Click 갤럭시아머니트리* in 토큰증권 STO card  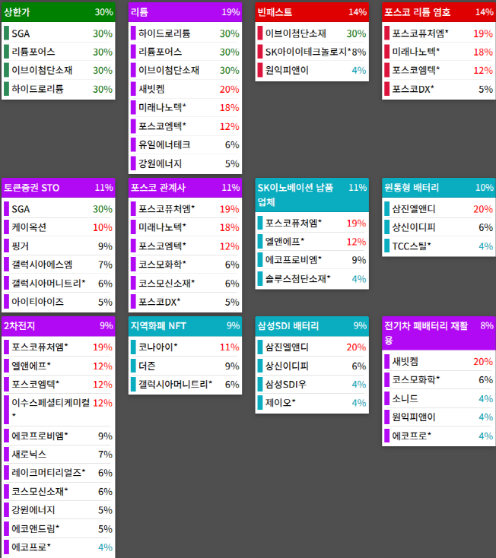(x=59, y=284)
